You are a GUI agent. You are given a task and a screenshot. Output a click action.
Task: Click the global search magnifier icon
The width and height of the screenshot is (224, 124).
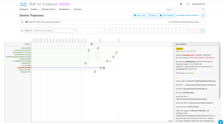pyautogui.click(x=203, y=9)
